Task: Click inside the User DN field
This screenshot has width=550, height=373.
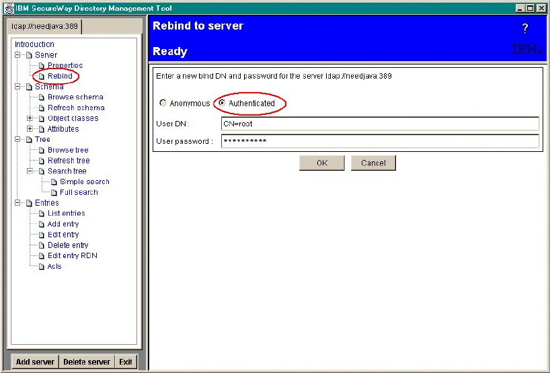Action: coord(380,124)
